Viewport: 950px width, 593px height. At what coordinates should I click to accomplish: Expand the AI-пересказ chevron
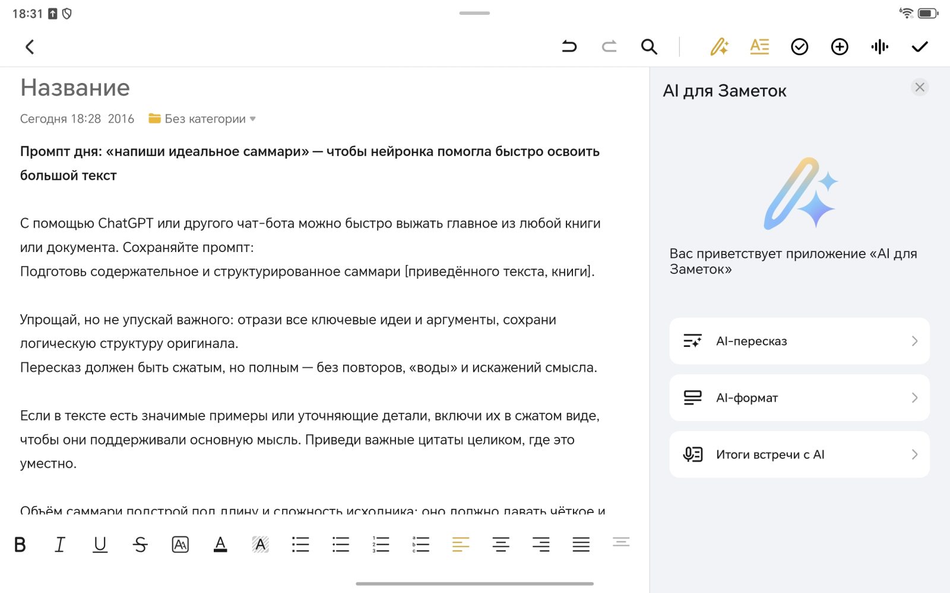914,341
